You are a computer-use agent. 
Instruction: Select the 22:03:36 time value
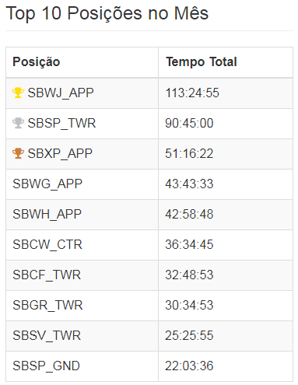coord(189,366)
